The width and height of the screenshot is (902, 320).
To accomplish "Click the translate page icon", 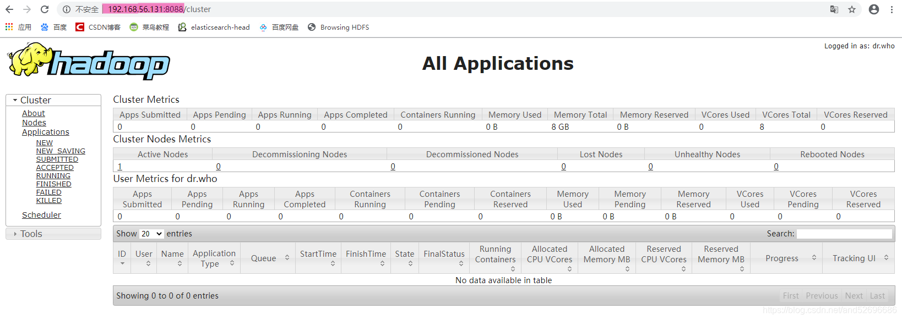I will pyautogui.click(x=834, y=9).
